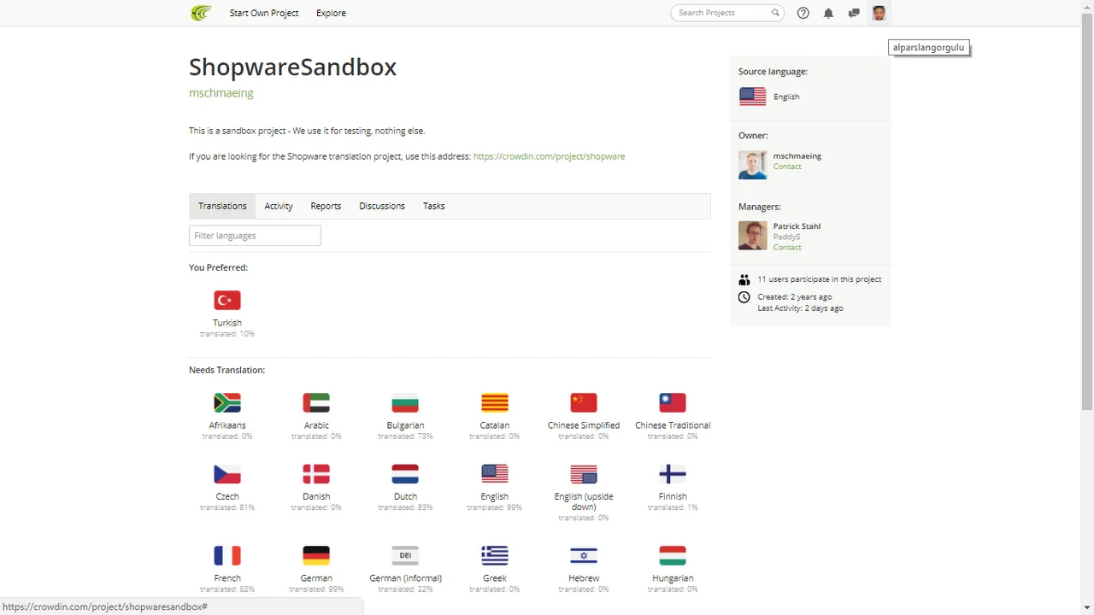The width and height of the screenshot is (1094, 615).
Task: Select the Bulgarian flag
Action: (x=405, y=402)
